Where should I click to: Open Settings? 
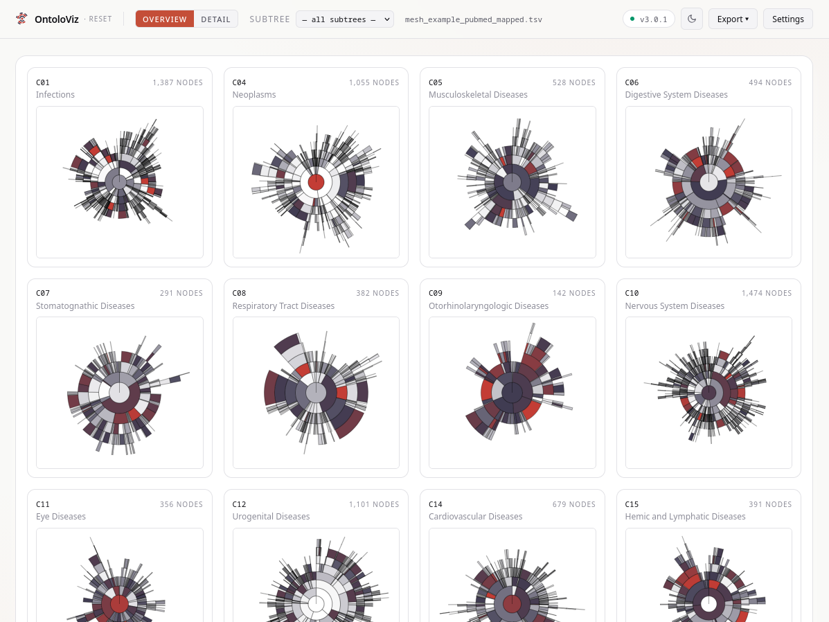pos(787,19)
